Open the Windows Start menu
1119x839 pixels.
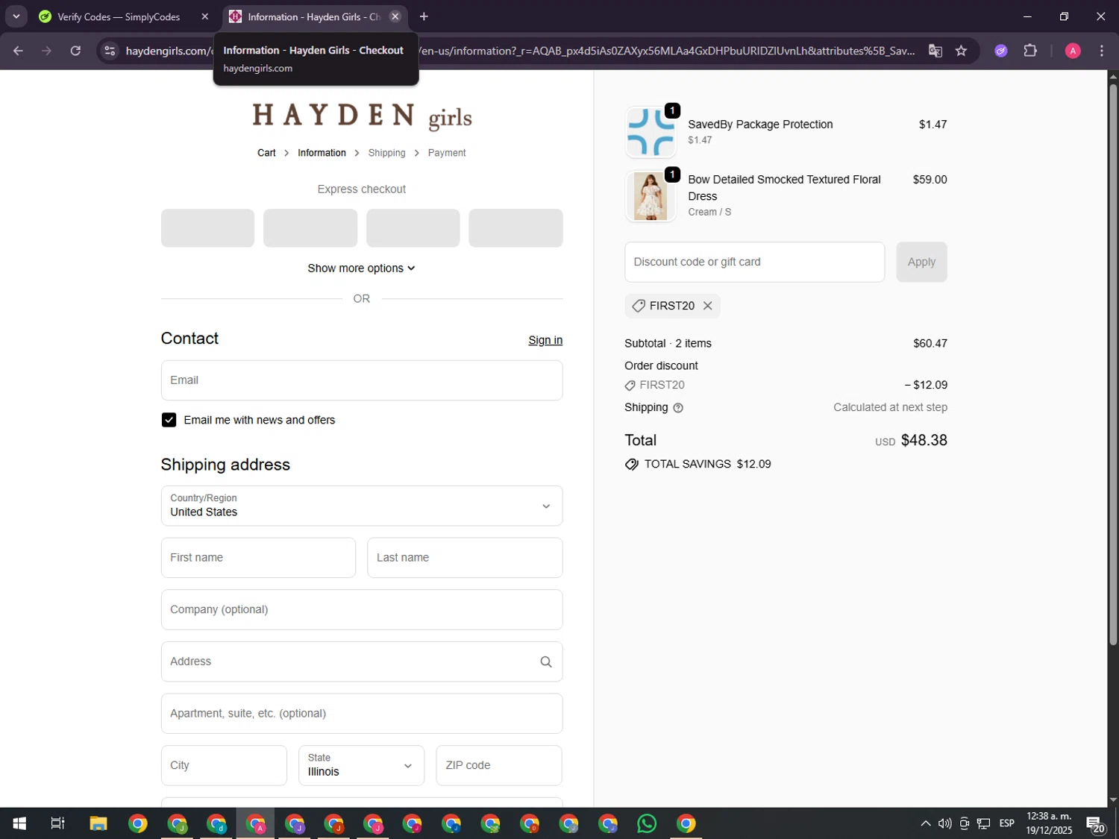click(x=19, y=823)
